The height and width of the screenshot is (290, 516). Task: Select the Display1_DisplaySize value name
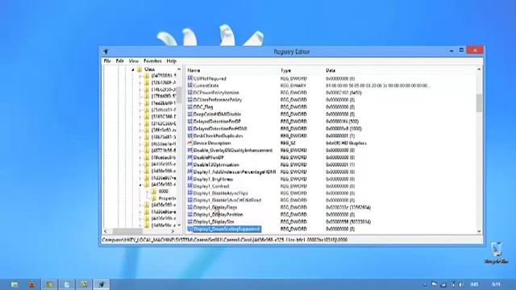(x=214, y=222)
